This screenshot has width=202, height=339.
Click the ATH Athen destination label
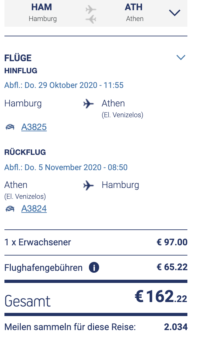click(134, 13)
